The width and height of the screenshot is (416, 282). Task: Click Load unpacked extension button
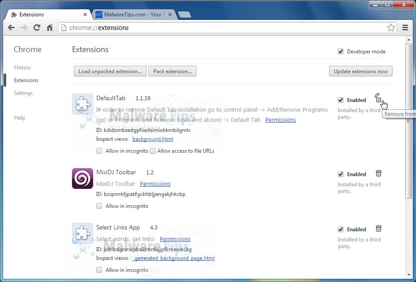[110, 71]
